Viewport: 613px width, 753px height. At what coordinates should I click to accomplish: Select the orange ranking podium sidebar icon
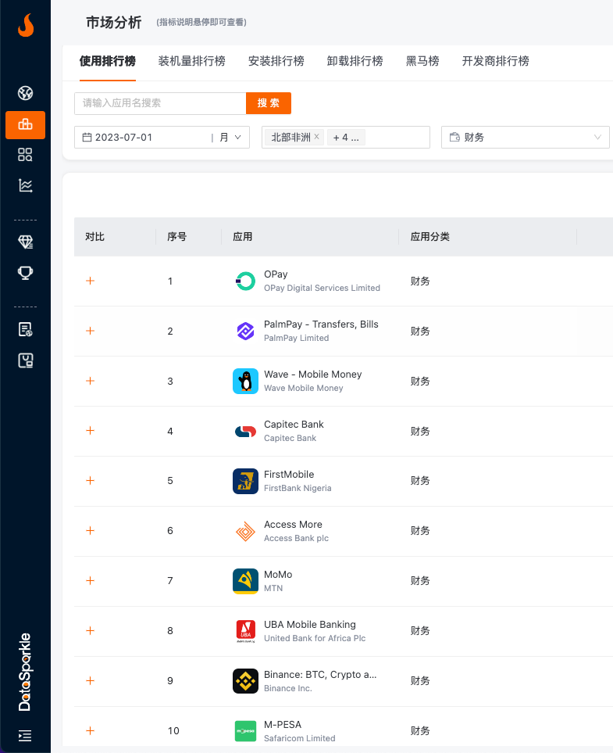25,125
